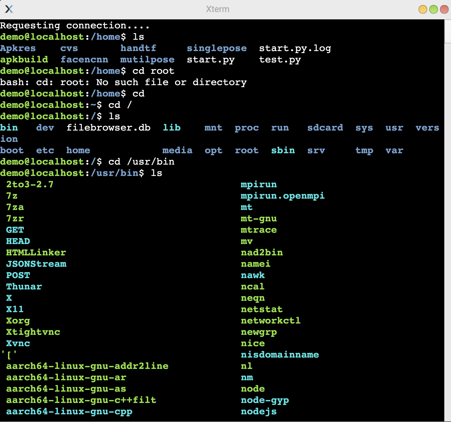Click the mutilpose directory name
The image size is (451, 422).
click(x=148, y=59)
